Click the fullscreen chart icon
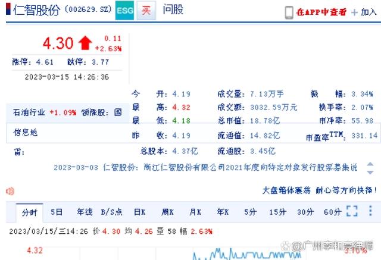Screen dimensions: 381x260 tap(352, 211)
